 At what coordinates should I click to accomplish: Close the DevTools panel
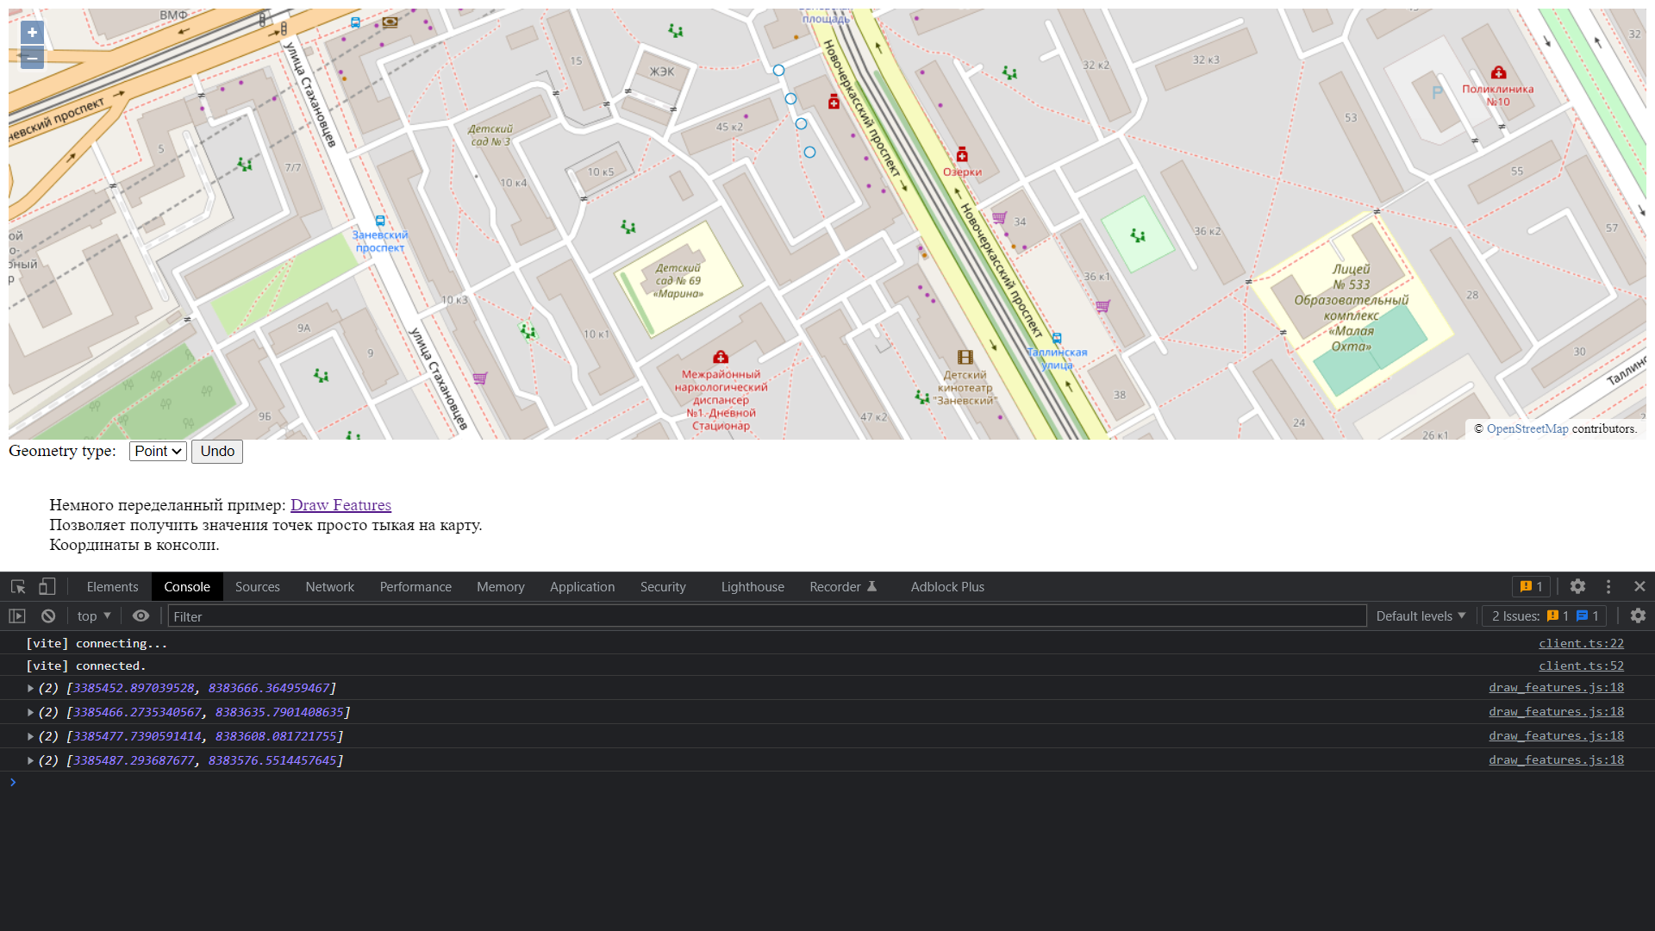(1639, 586)
